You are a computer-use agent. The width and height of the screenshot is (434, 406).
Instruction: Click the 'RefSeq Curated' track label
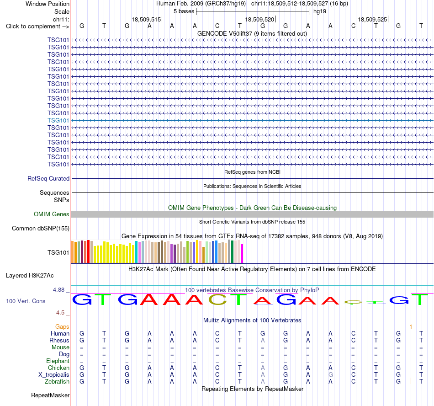[48, 179]
